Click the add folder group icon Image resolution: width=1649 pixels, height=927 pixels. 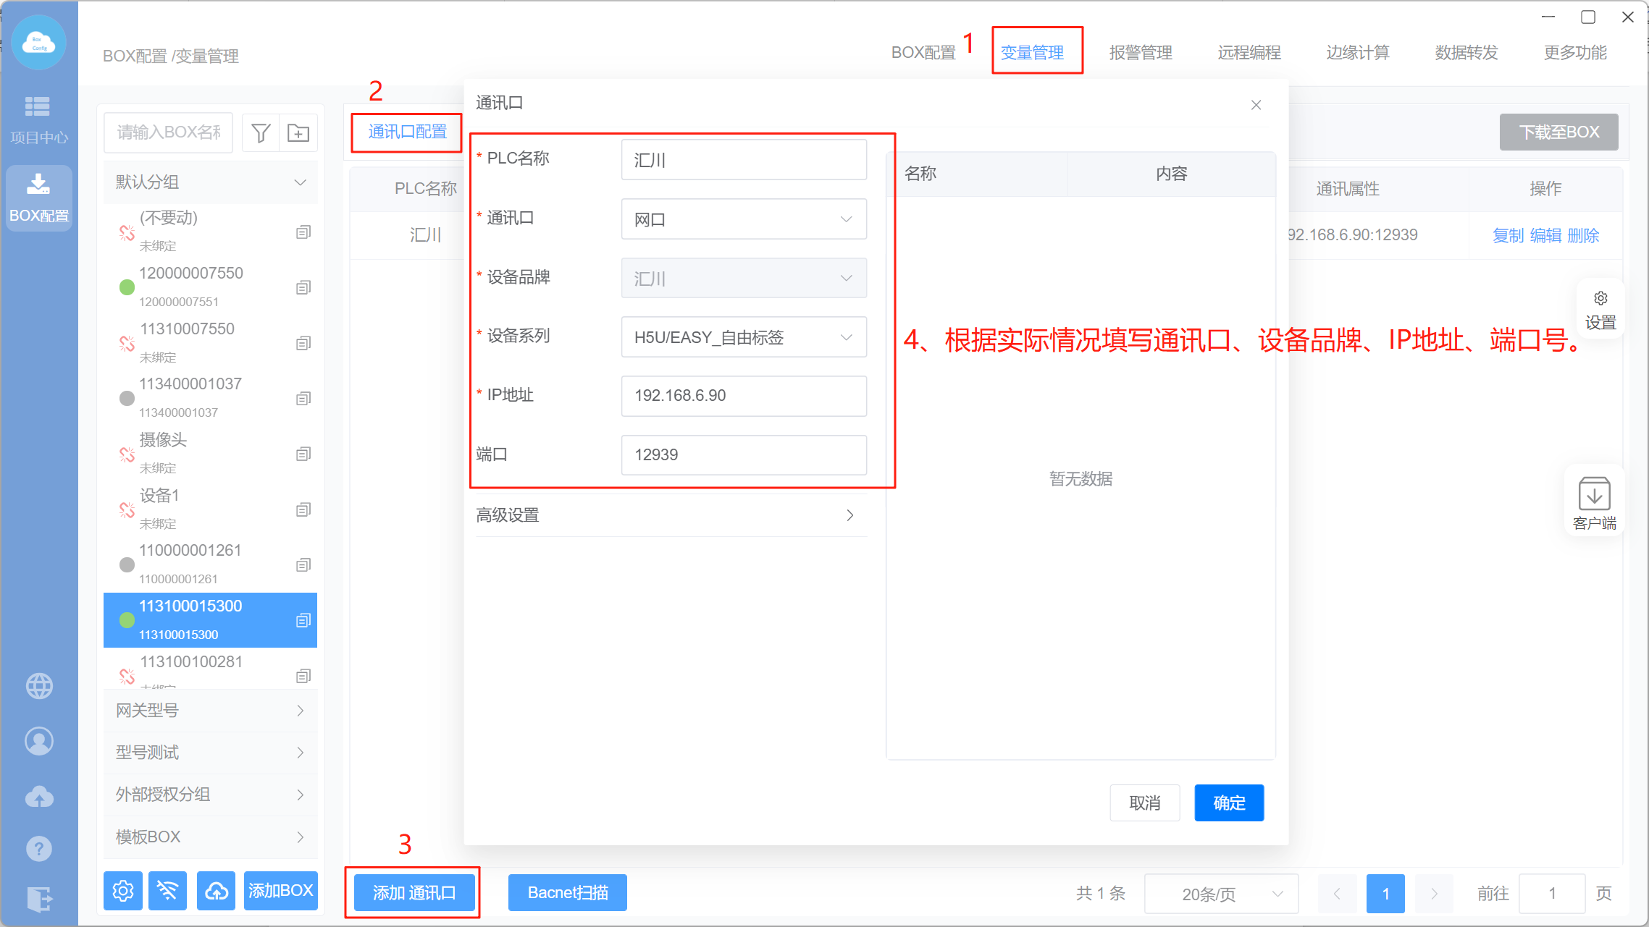(298, 133)
